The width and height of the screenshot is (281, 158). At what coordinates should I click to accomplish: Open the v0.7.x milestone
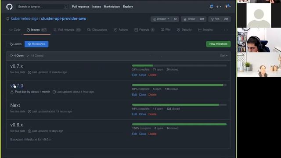[17, 66]
